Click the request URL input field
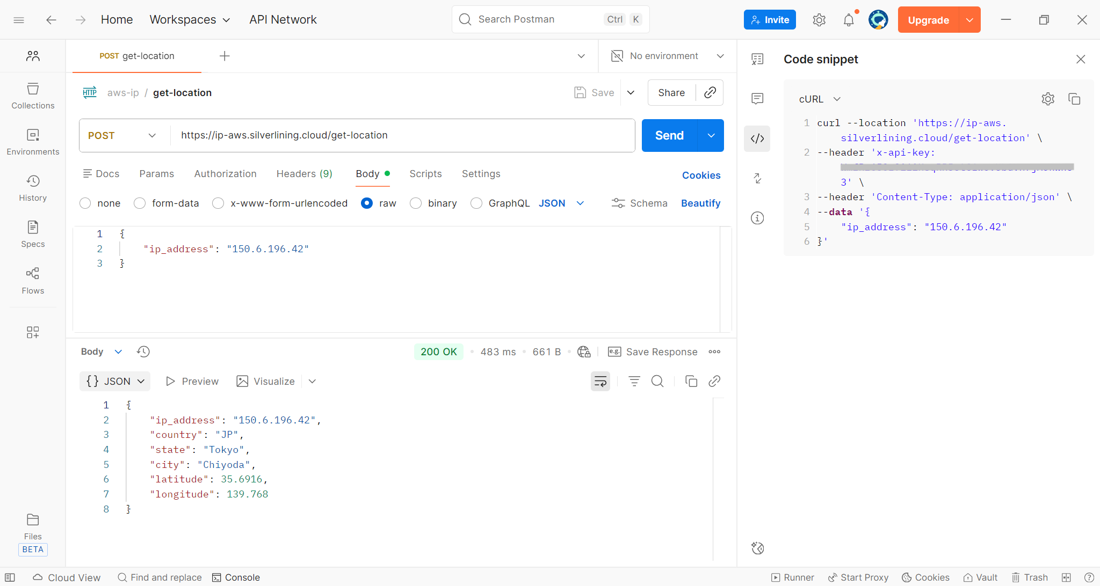1100x586 pixels. (403, 136)
